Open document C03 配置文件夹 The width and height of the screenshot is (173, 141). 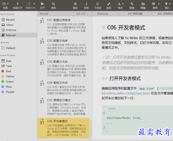63,69
